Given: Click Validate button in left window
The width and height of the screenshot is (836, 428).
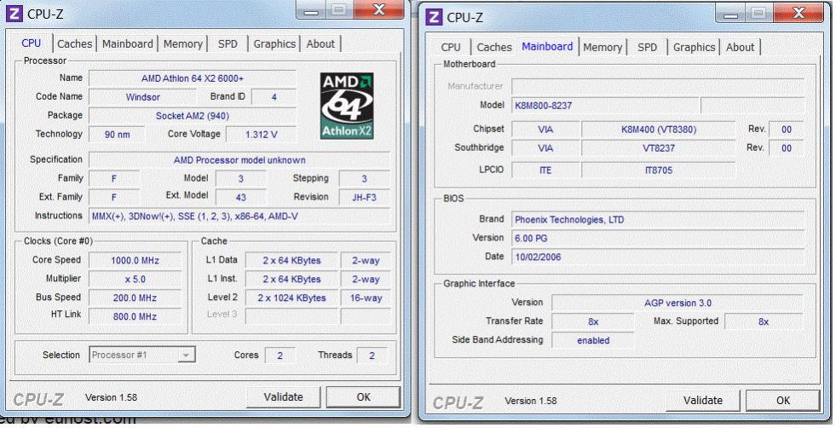Looking at the screenshot, I should [x=284, y=397].
